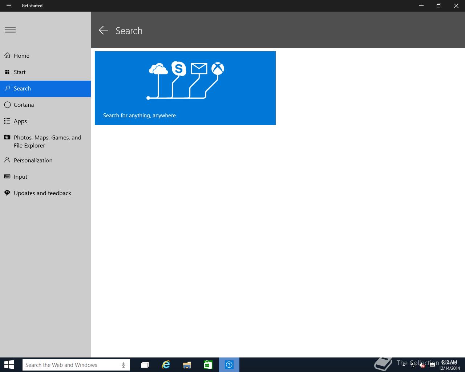Open File Explorer from the taskbar
The image size is (465, 372).
point(187,365)
